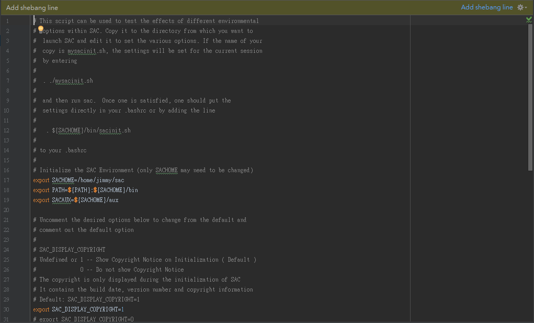Click the yellow lightbulb intention icon
The image size is (534, 323).
pyautogui.click(x=41, y=29)
